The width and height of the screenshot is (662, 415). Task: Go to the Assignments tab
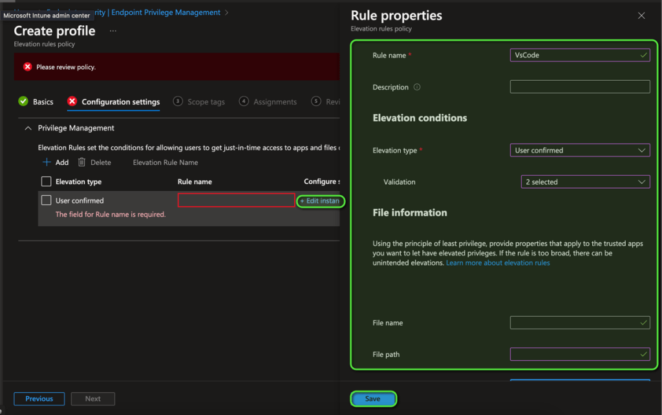click(x=275, y=102)
